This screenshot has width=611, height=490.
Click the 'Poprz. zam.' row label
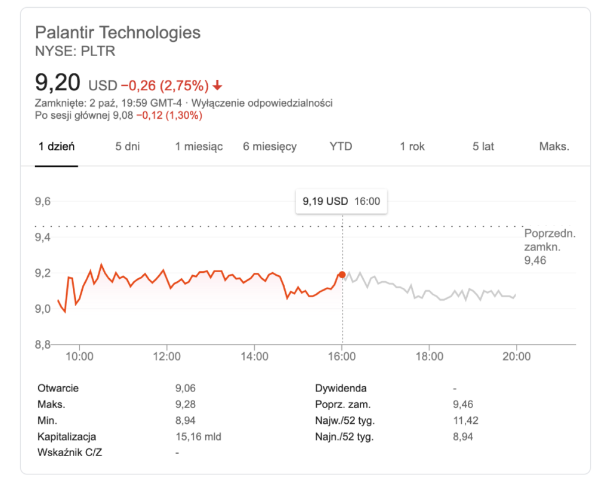click(343, 404)
